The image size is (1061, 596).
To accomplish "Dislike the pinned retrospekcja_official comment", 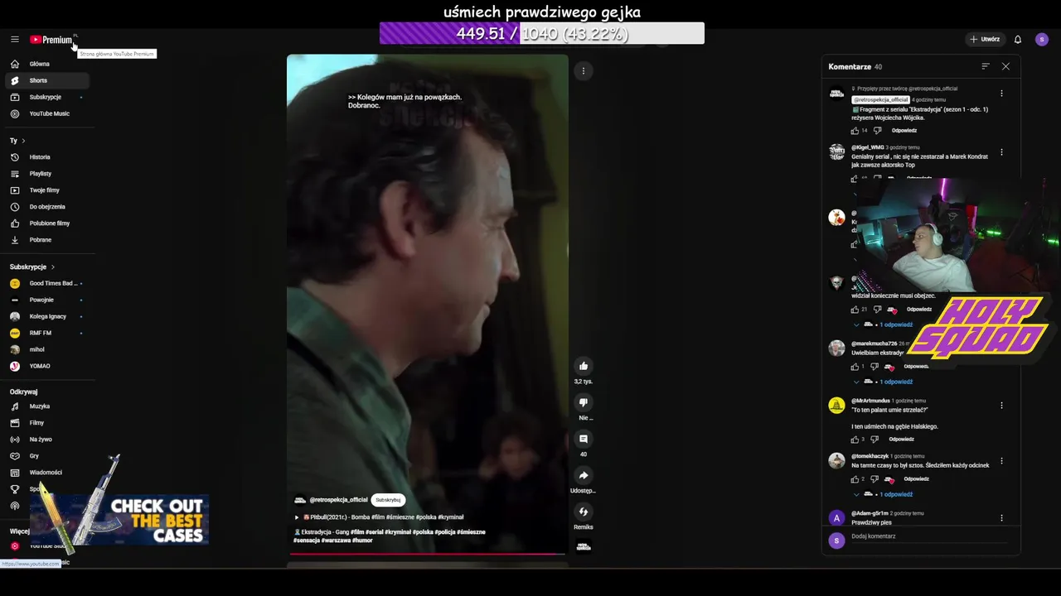I will point(877,131).
